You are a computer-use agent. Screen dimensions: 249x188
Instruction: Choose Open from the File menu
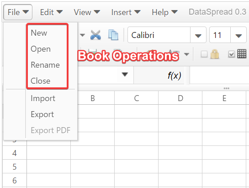(x=41, y=49)
